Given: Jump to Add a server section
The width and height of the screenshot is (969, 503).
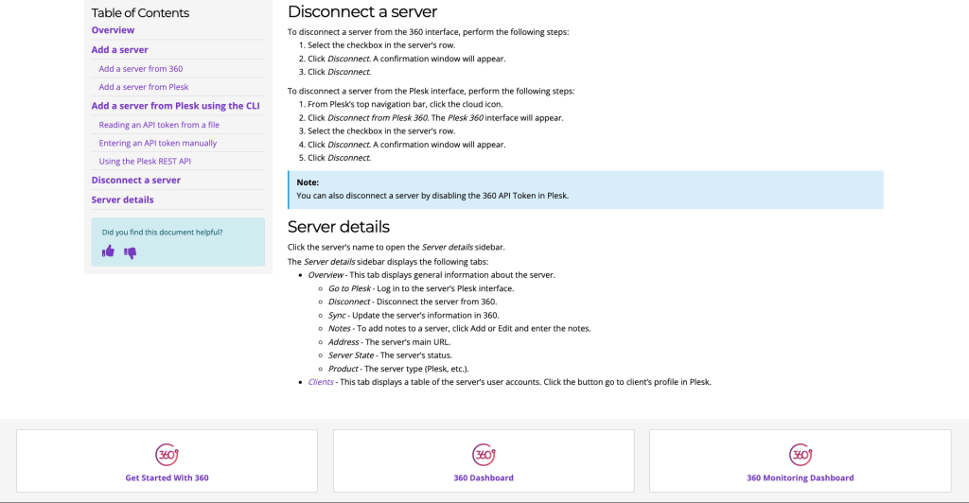Looking at the screenshot, I should [119, 50].
